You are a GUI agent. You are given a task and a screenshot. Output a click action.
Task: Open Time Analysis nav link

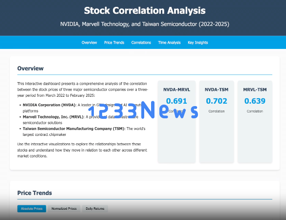point(169,43)
